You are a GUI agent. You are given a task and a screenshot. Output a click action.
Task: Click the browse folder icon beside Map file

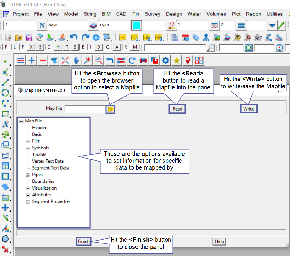point(111,109)
